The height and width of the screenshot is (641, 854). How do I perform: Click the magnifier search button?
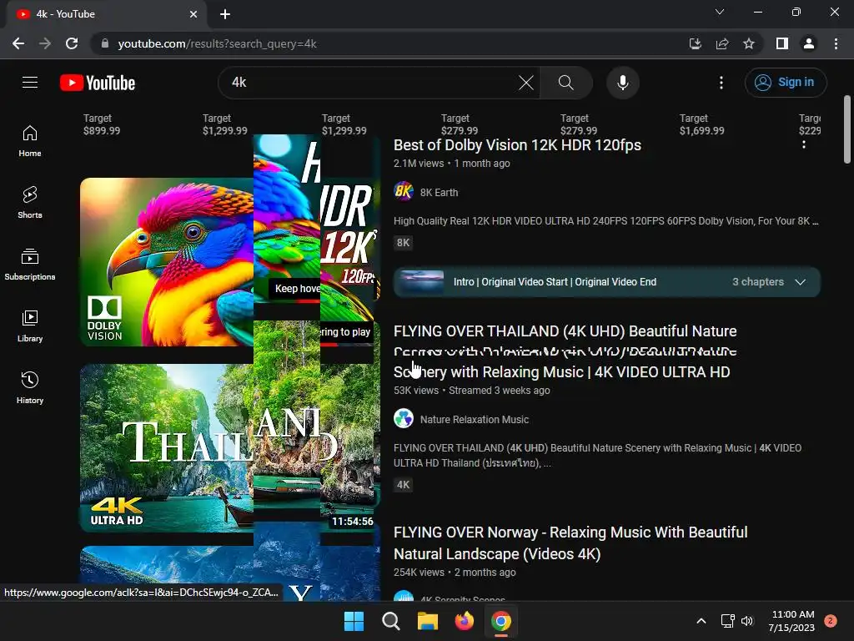tap(566, 83)
